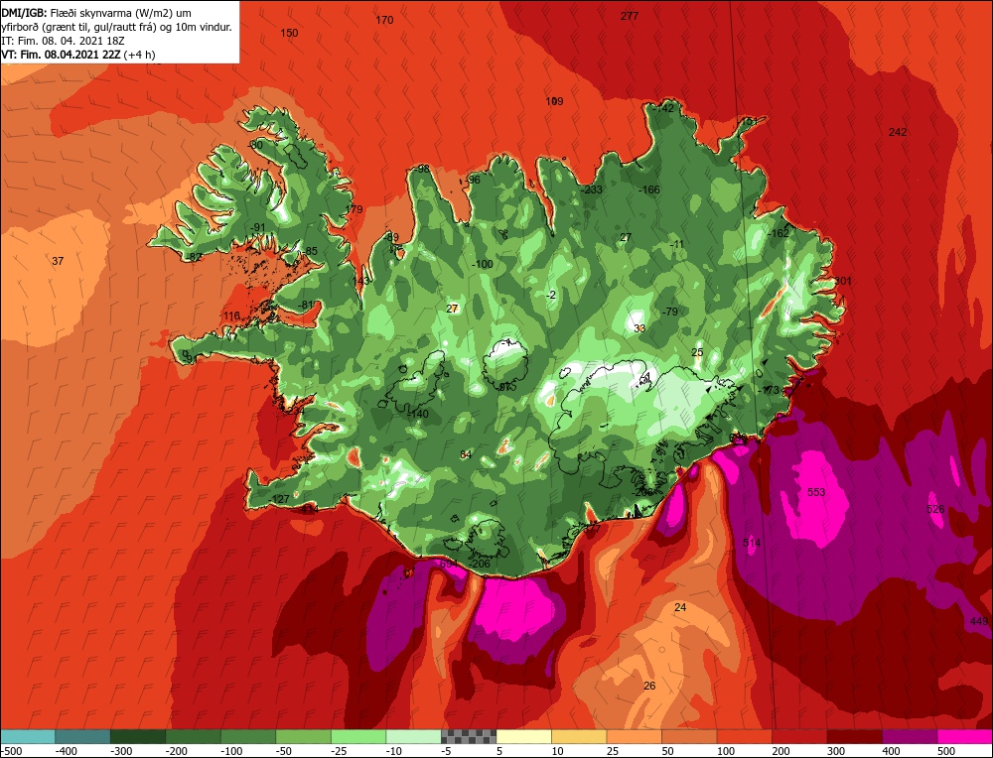993x758 pixels.
Task: Click the map value 26 in the southern sea
Action: 649,686
